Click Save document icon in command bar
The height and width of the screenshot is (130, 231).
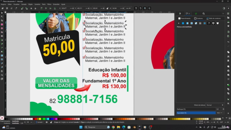[x=228, y=22]
